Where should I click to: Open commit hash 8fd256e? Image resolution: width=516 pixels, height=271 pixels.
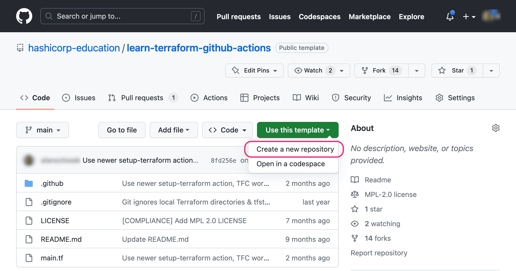(223, 160)
